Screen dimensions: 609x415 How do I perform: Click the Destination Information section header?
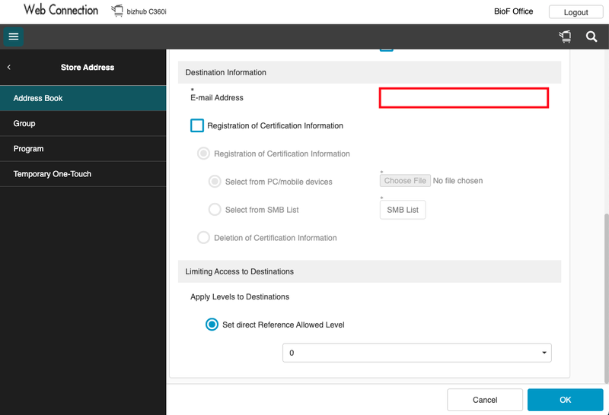369,72
